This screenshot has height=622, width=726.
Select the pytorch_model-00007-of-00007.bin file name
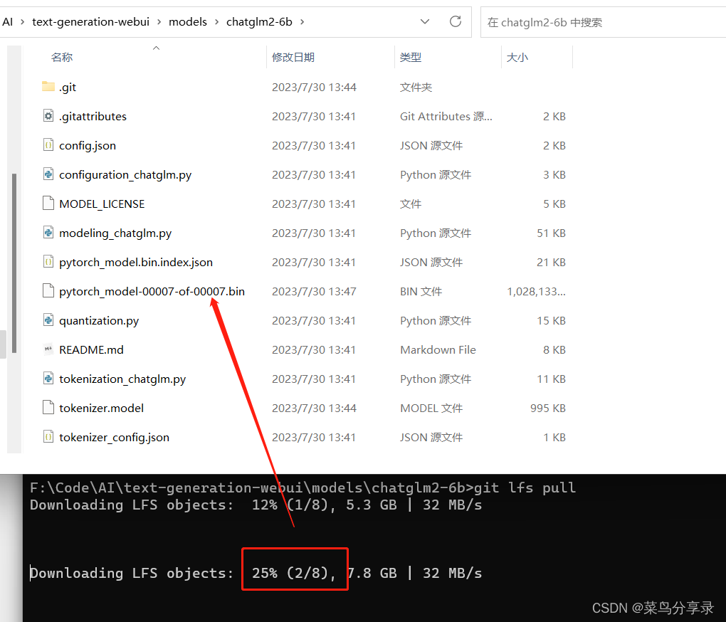[152, 291]
